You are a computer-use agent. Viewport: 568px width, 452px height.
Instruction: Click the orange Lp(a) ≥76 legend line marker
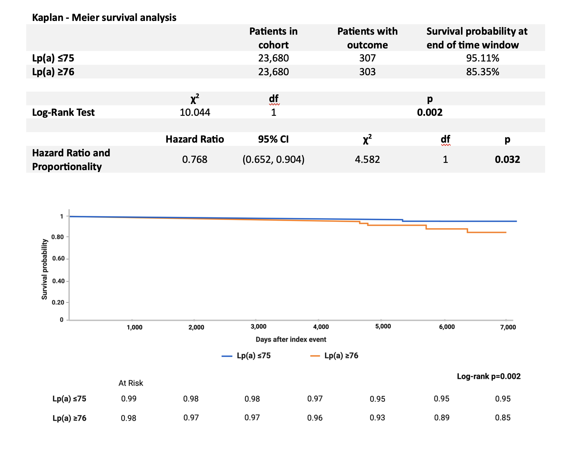pyautogui.click(x=315, y=356)
